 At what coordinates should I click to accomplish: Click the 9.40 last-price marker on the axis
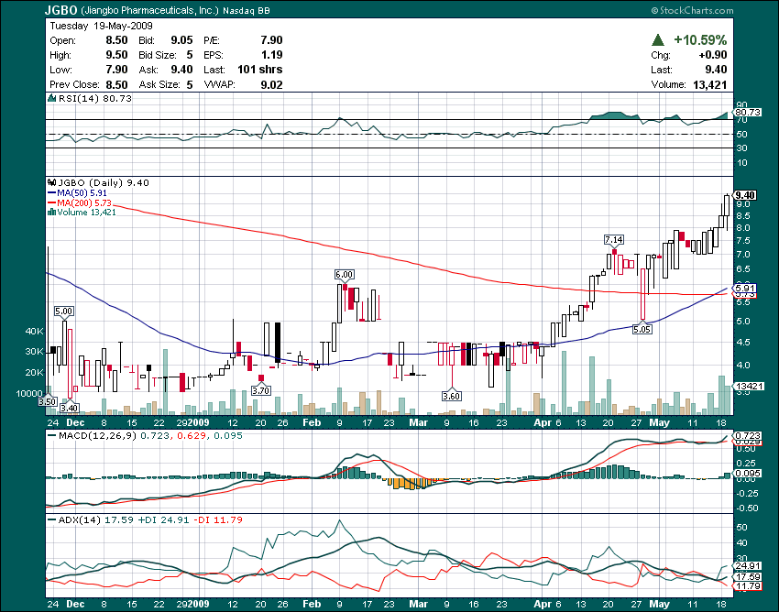pos(747,194)
